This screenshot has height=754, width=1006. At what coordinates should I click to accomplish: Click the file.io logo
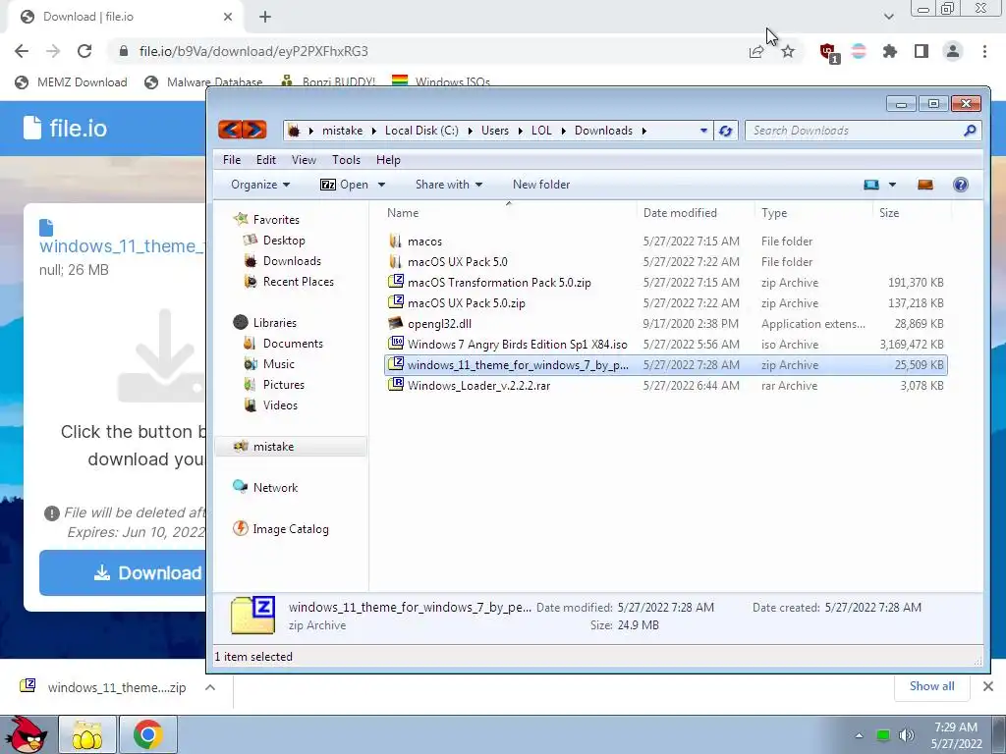coord(65,129)
